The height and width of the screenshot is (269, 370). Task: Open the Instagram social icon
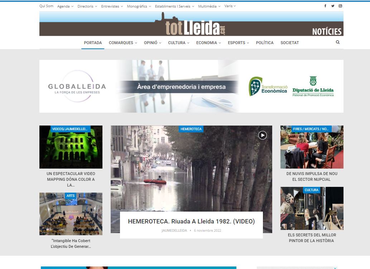click(340, 6)
